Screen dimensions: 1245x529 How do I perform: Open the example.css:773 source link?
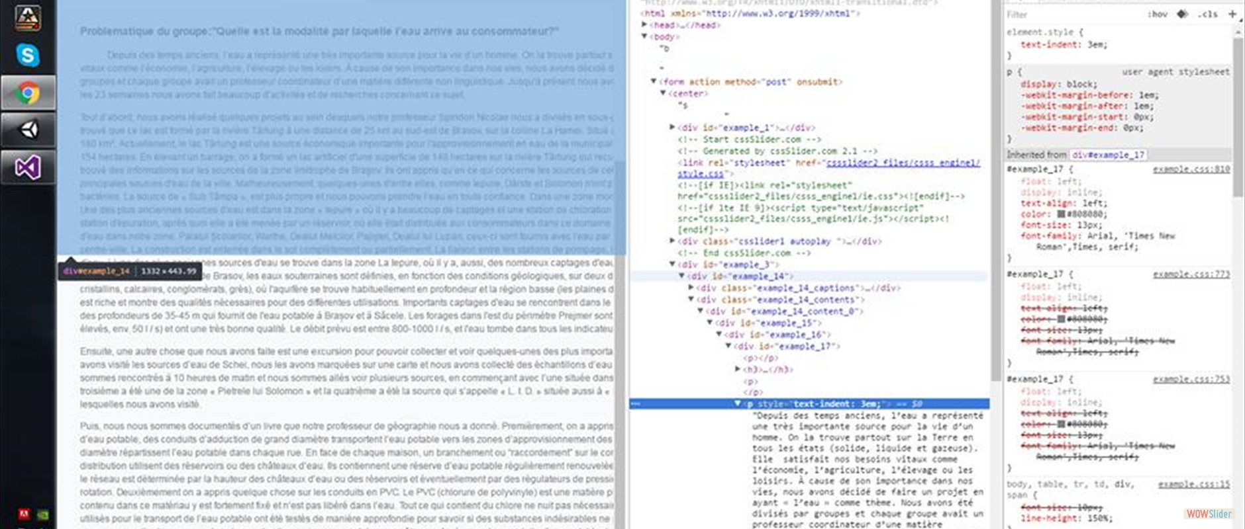tap(1191, 274)
